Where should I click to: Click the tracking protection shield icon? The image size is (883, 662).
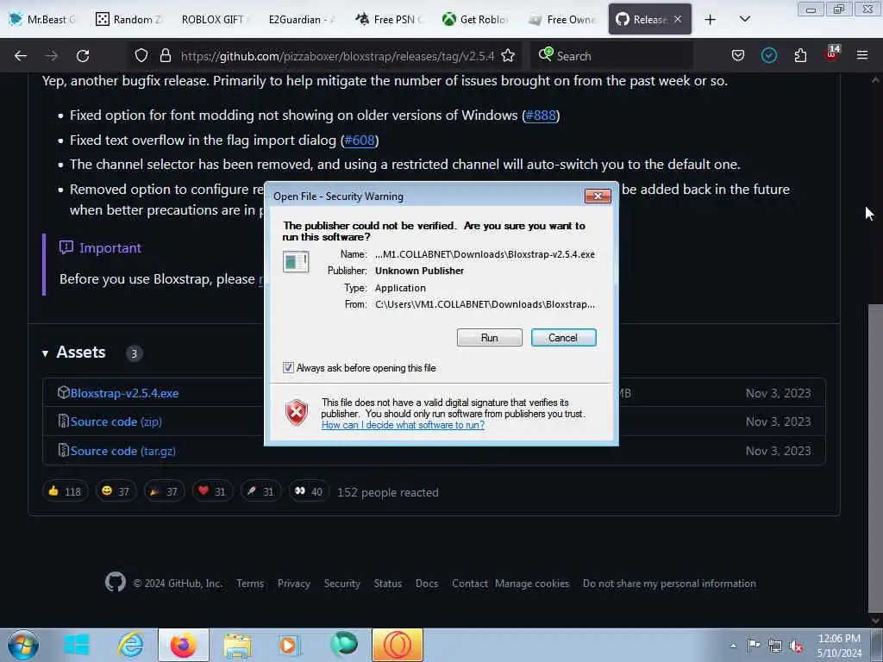[141, 56]
